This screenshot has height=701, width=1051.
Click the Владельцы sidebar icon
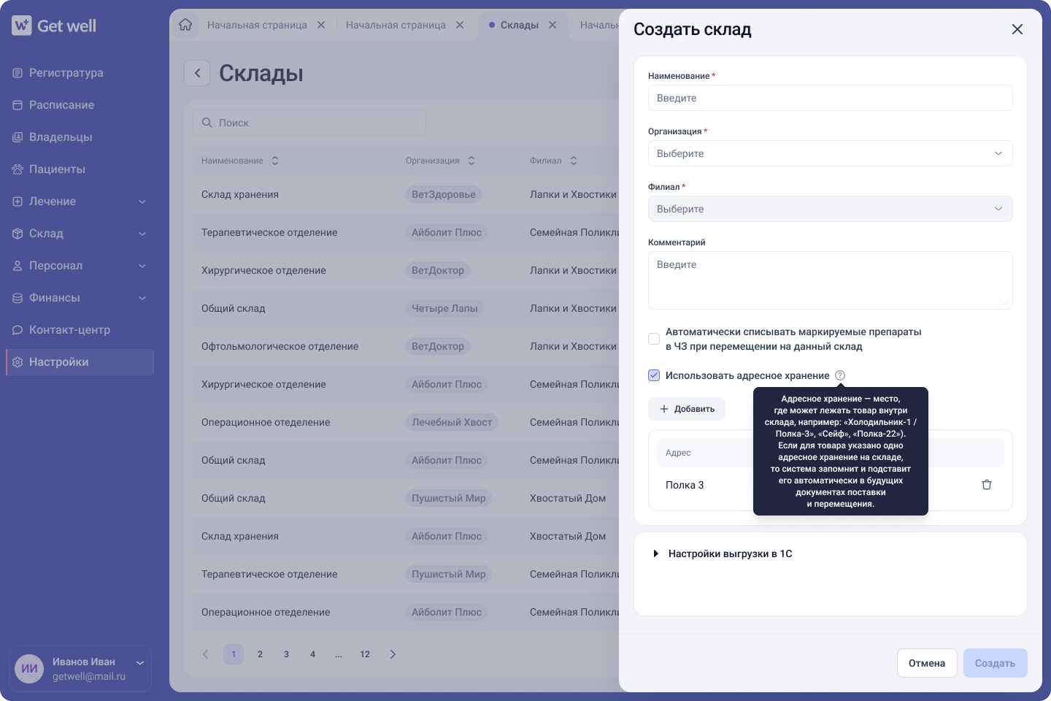point(18,137)
